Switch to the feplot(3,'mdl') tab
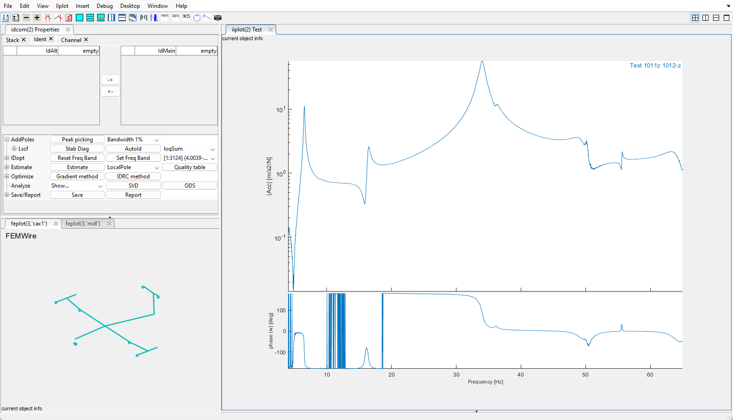The height and width of the screenshot is (420, 733). 83,224
